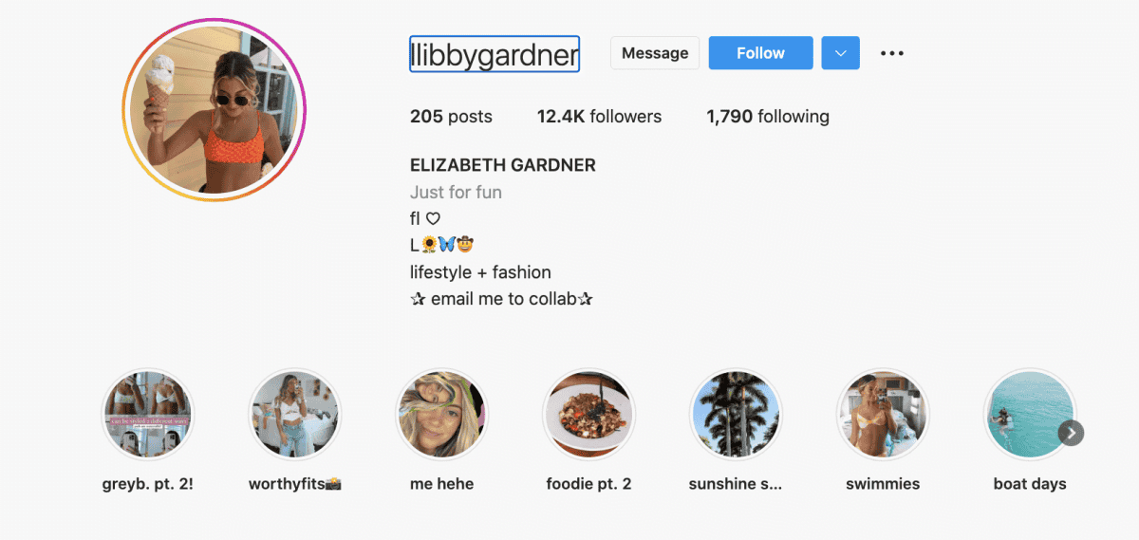This screenshot has width=1139, height=540.
Task: Send a message via Message button
Action: click(655, 53)
